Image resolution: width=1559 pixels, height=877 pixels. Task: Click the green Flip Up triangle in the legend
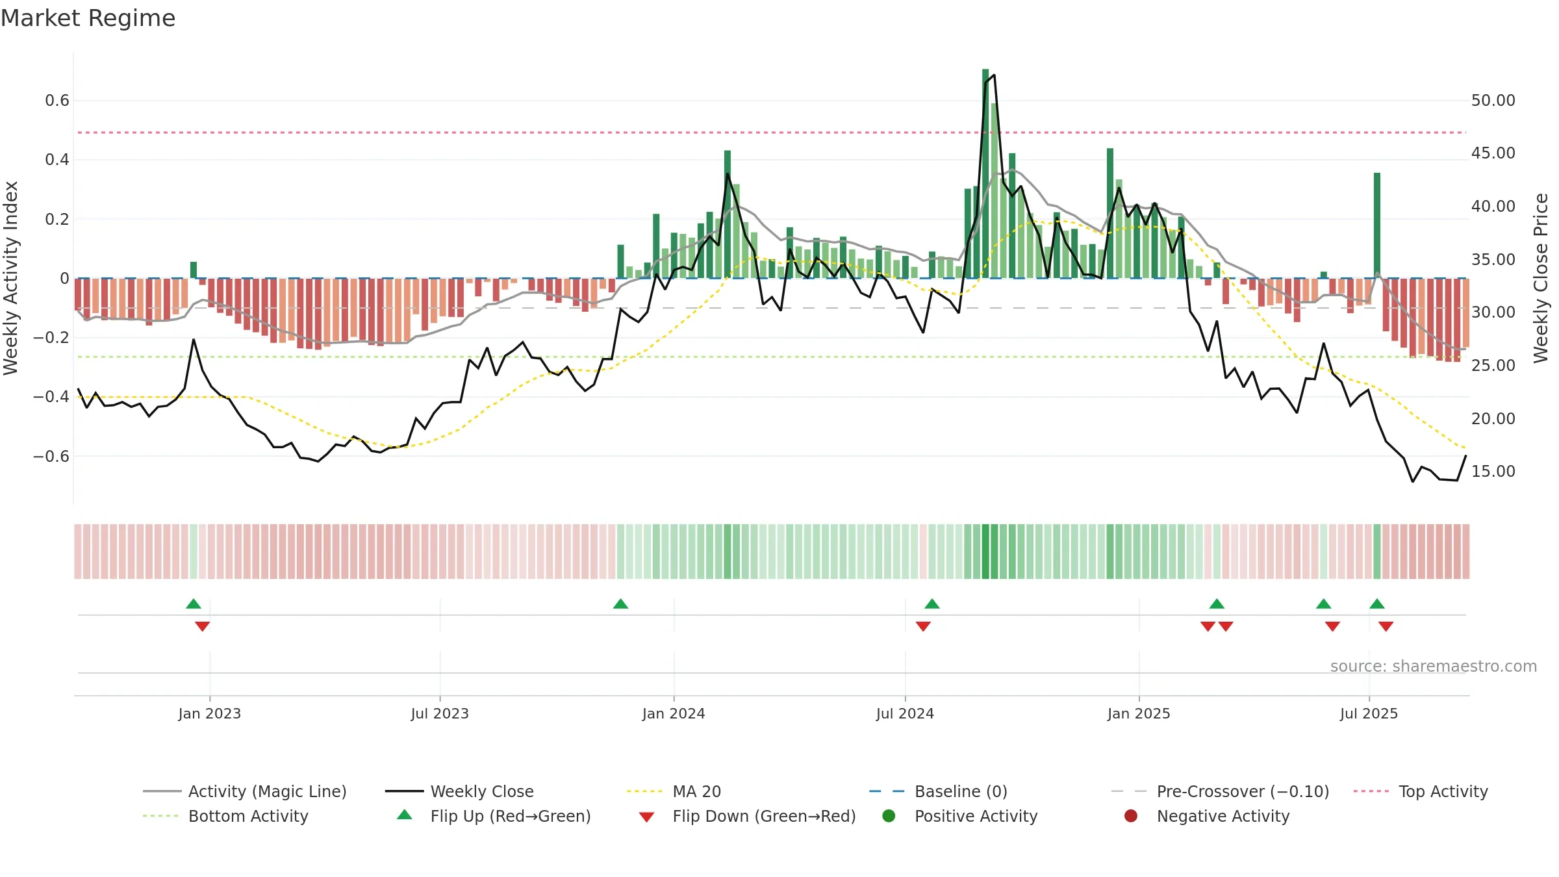click(x=405, y=815)
